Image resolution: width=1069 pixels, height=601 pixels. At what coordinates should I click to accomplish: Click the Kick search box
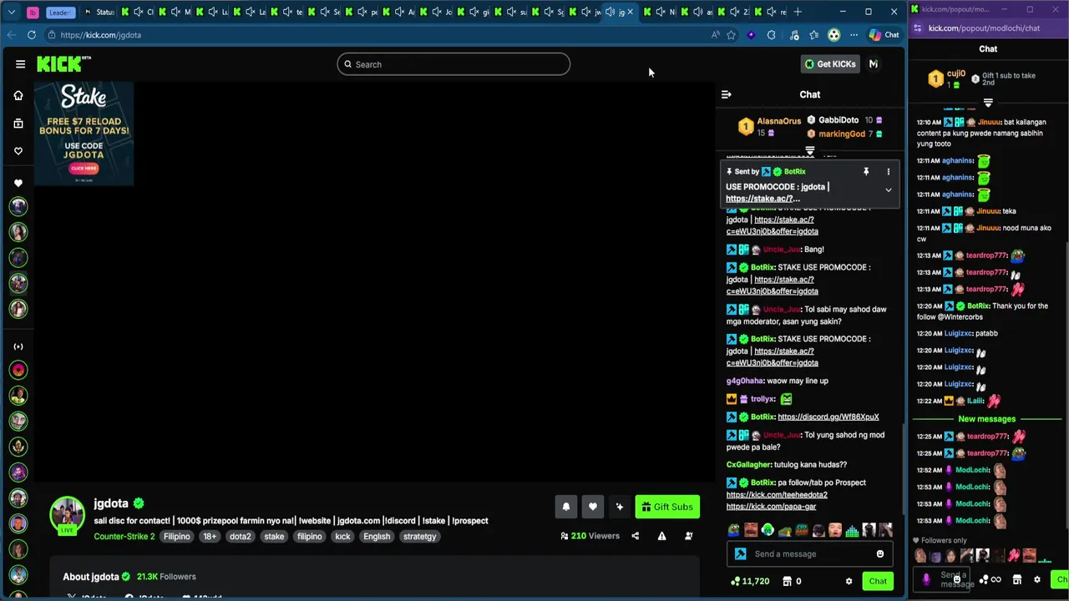453,64
